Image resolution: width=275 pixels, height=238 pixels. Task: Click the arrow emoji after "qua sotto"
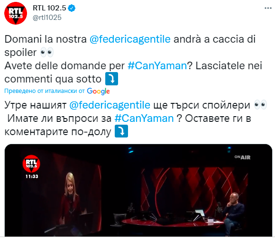click(111, 79)
